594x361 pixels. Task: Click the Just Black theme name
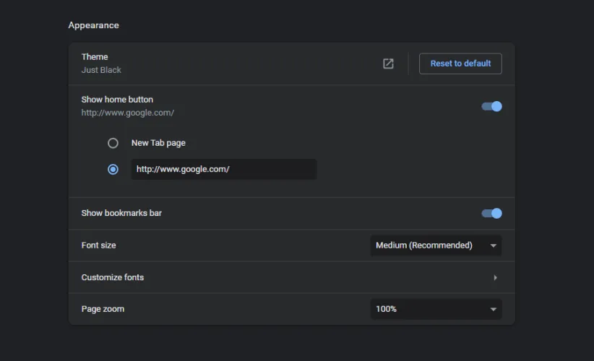click(101, 70)
